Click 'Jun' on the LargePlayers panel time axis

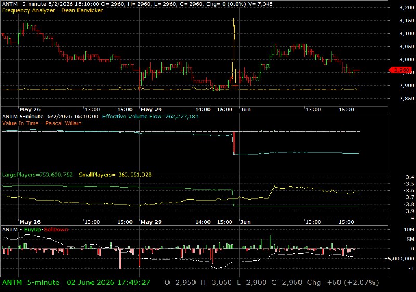pyautogui.click(x=245, y=222)
